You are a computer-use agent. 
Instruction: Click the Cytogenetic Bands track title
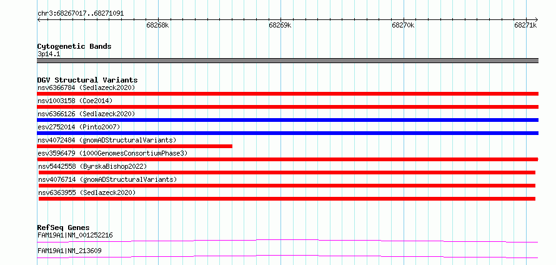74,46
